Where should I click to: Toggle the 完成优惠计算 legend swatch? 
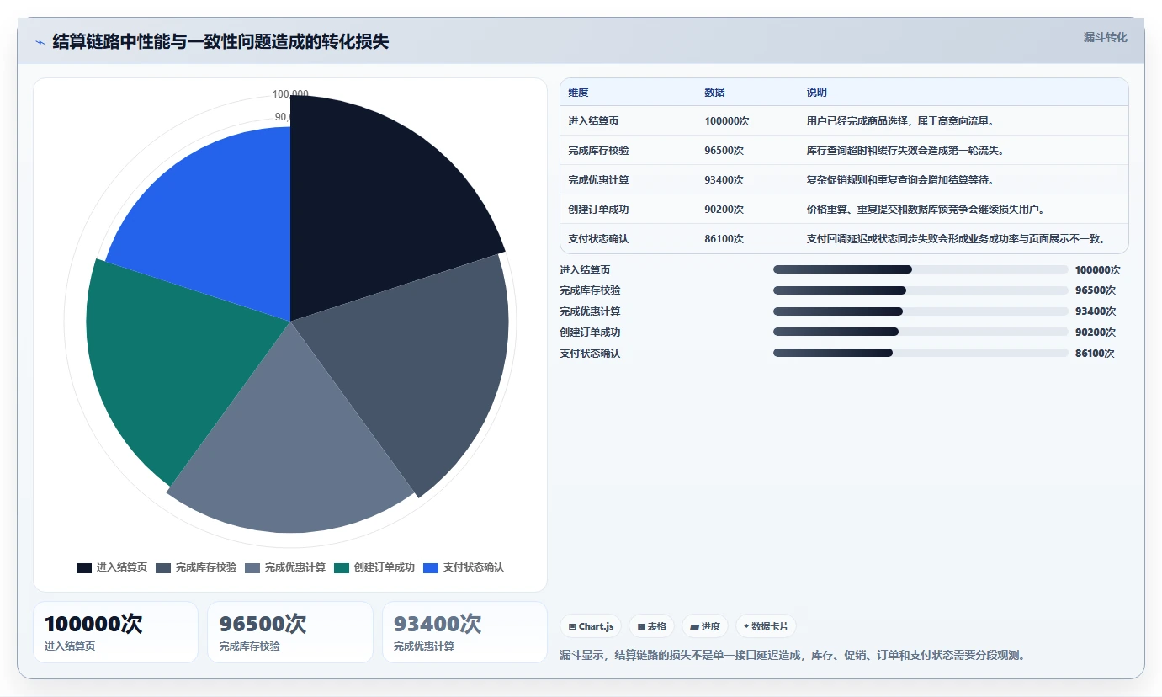point(252,567)
